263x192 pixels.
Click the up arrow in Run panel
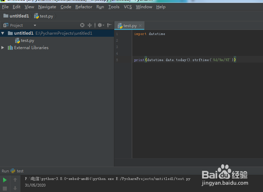coord(15,180)
